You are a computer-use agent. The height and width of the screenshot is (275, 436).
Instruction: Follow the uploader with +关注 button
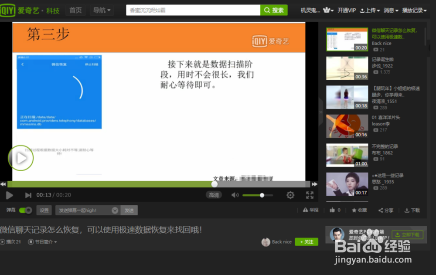point(306,241)
